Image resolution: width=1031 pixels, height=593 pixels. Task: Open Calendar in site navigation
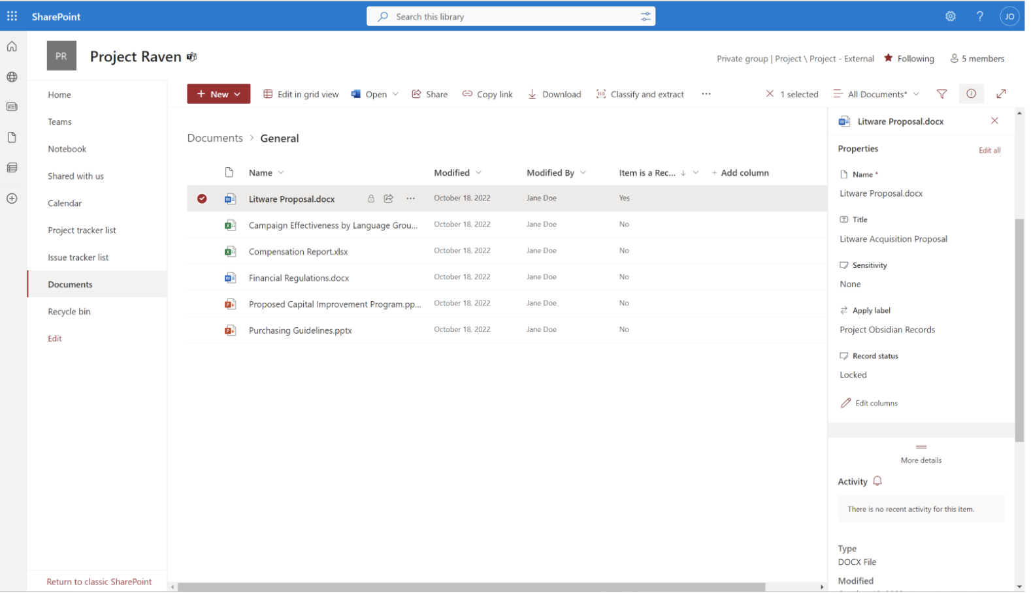point(65,204)
